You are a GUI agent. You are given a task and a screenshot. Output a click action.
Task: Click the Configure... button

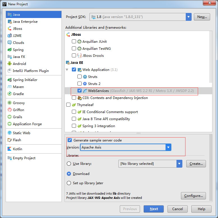pyautogui.click(x=193, y=196)
